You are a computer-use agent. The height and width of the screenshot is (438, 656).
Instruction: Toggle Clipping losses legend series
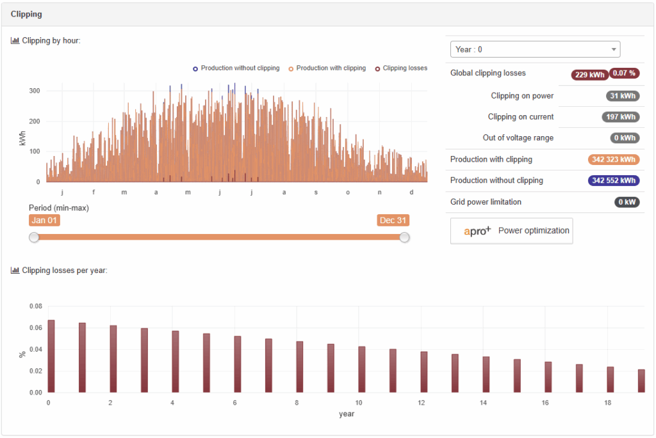[x=400, y=68]
